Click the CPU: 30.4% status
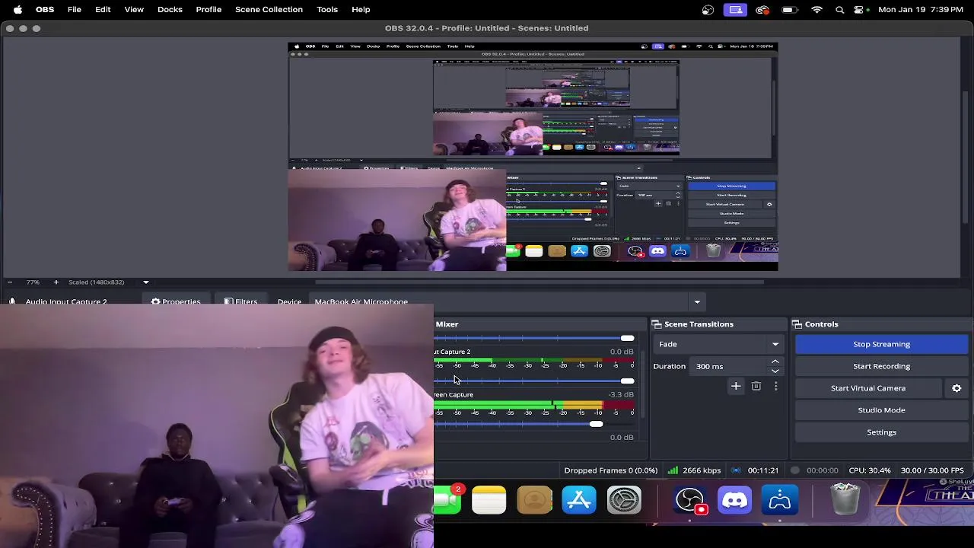Screen dimensions: 974x548 click(870, 470)
